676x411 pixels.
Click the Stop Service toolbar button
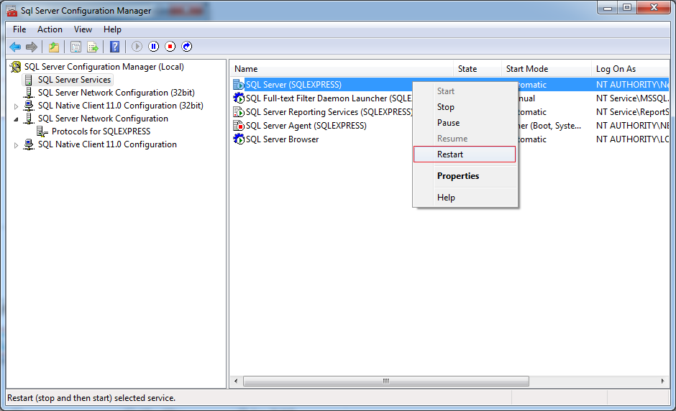pyautogui.click(x=170, y=47)
